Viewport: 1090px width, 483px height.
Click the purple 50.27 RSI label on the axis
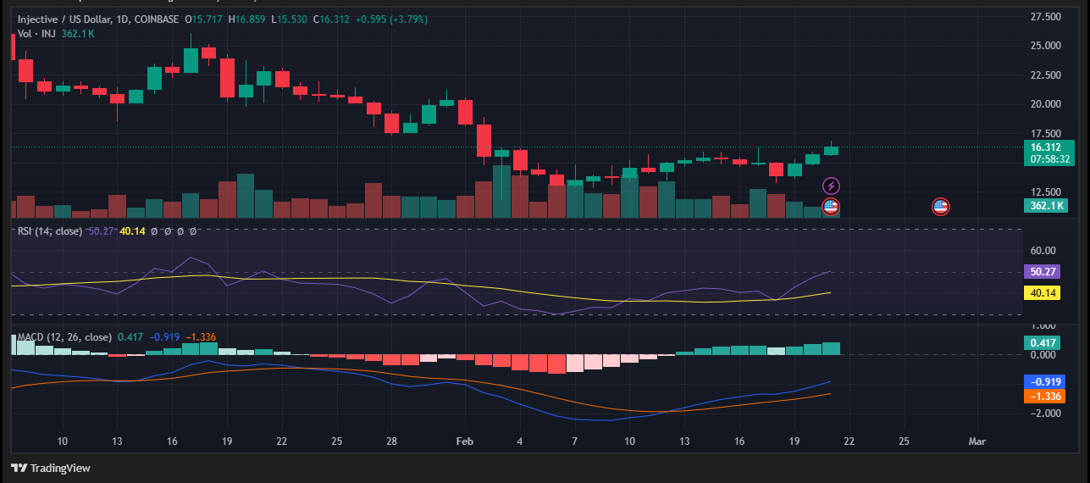[1043, 272]
